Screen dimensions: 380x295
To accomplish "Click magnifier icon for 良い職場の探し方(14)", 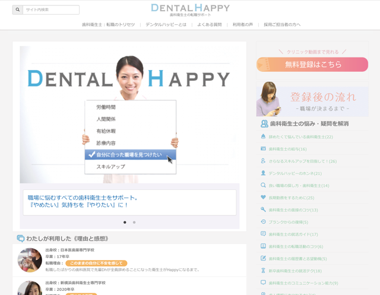I will 263,185.
